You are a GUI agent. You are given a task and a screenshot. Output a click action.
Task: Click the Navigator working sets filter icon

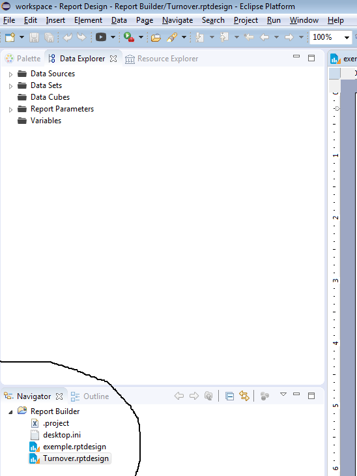coord(264,396)
